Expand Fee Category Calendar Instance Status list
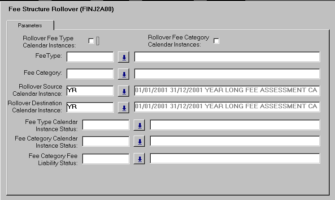 pyautogui.click(x=139, y=142)
